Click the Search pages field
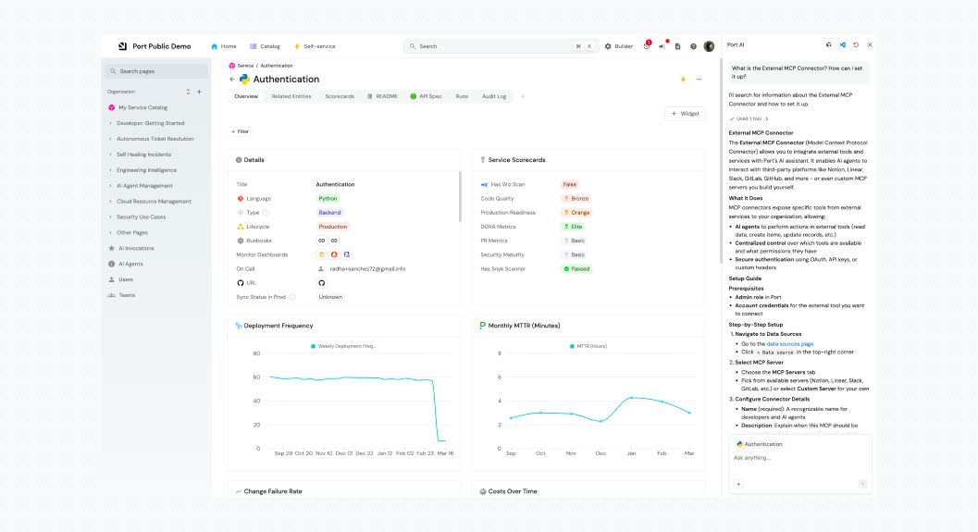This screenshot has width=978, height=532. pos(156,71)
